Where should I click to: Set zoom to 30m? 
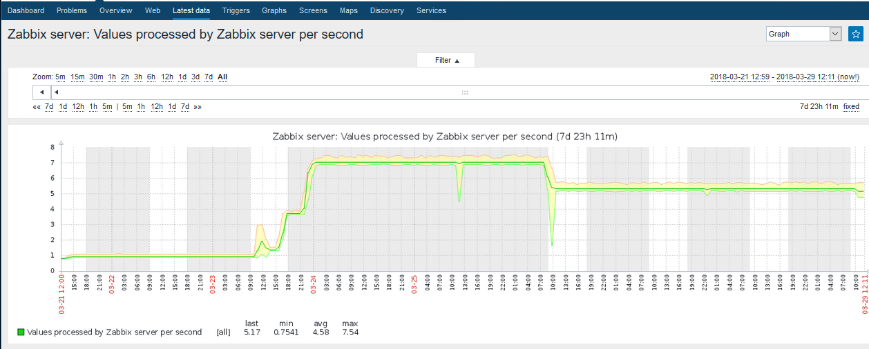coord(96,77)
